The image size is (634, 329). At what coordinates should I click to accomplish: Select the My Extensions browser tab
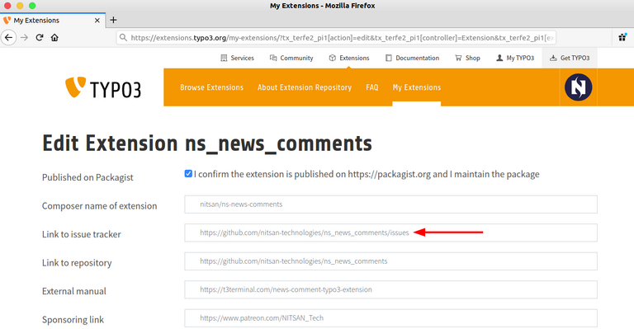52,20
